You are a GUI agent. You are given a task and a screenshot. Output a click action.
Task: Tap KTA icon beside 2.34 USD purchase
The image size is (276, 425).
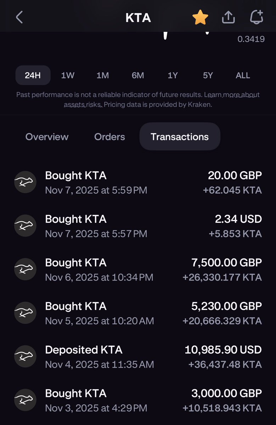[x=25, y=226]
